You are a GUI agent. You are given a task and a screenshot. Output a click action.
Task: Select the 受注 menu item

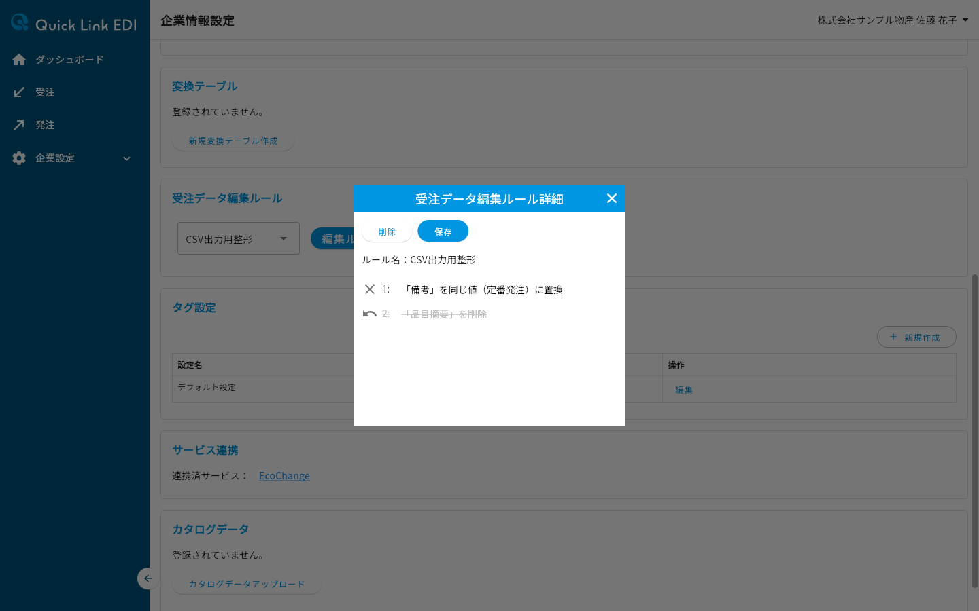(x=75, y=92)
